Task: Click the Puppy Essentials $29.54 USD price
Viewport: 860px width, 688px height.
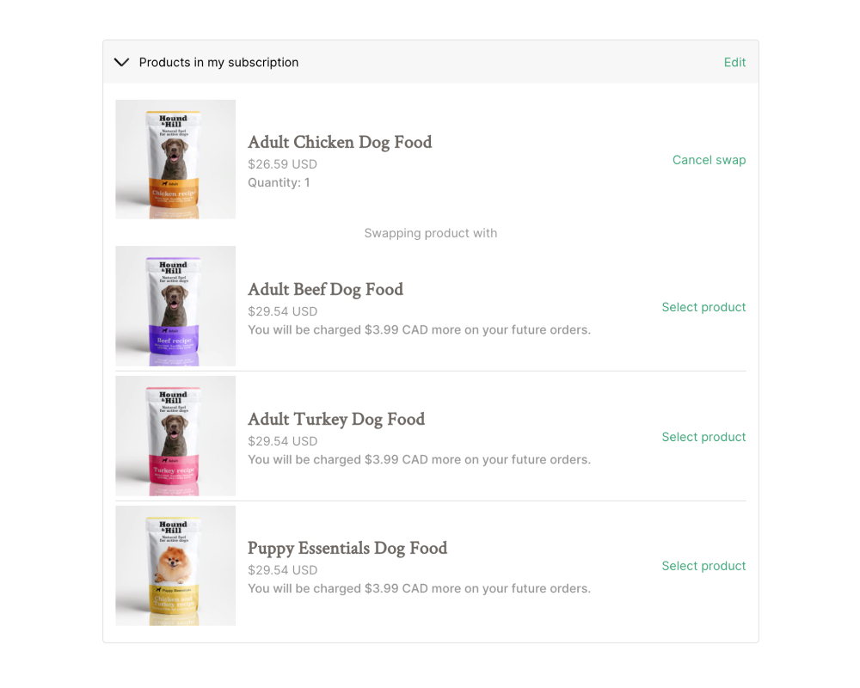Action: (282, 570)
